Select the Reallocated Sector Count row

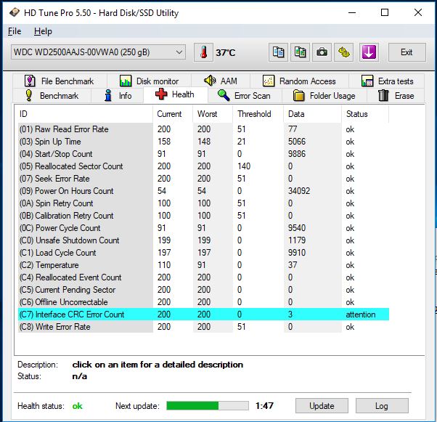point(203,166)
